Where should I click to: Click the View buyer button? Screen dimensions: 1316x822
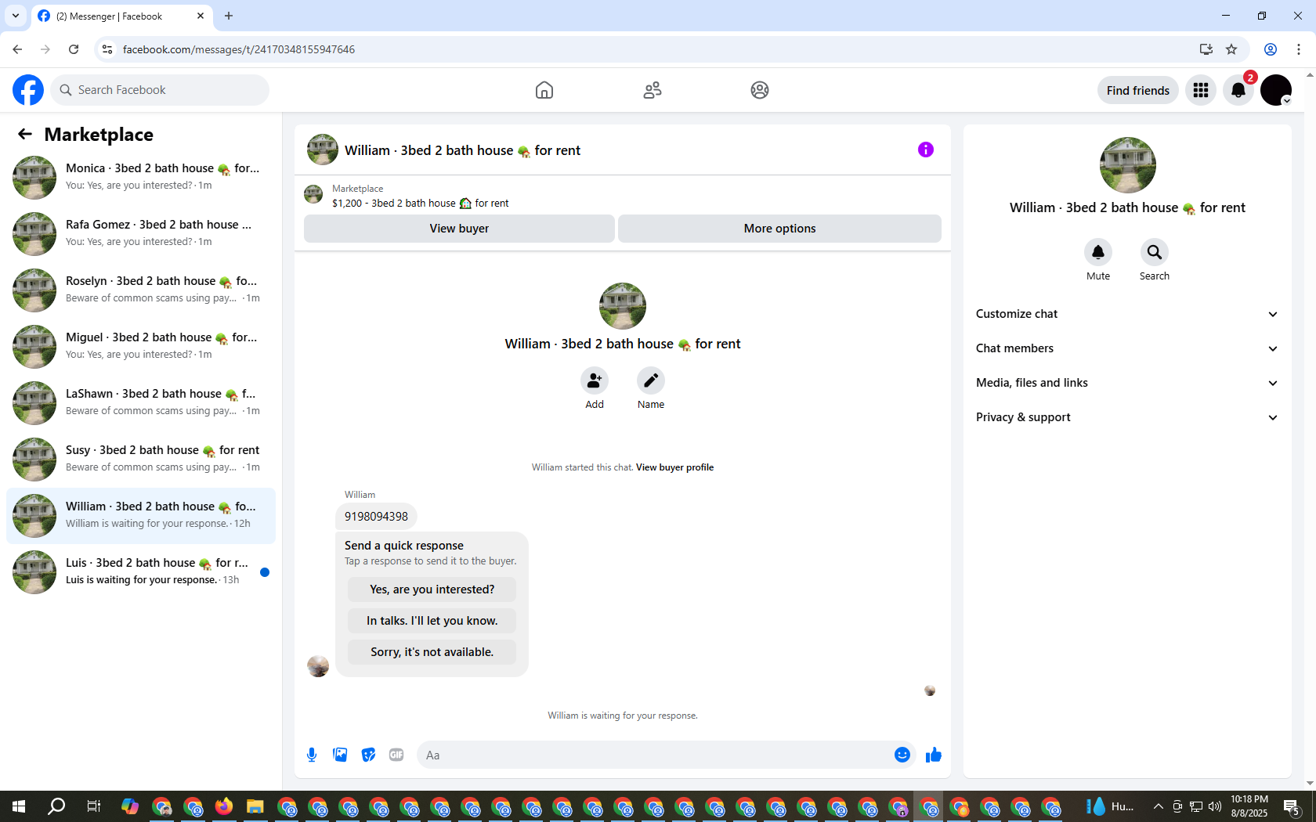(x=459, y=229)
